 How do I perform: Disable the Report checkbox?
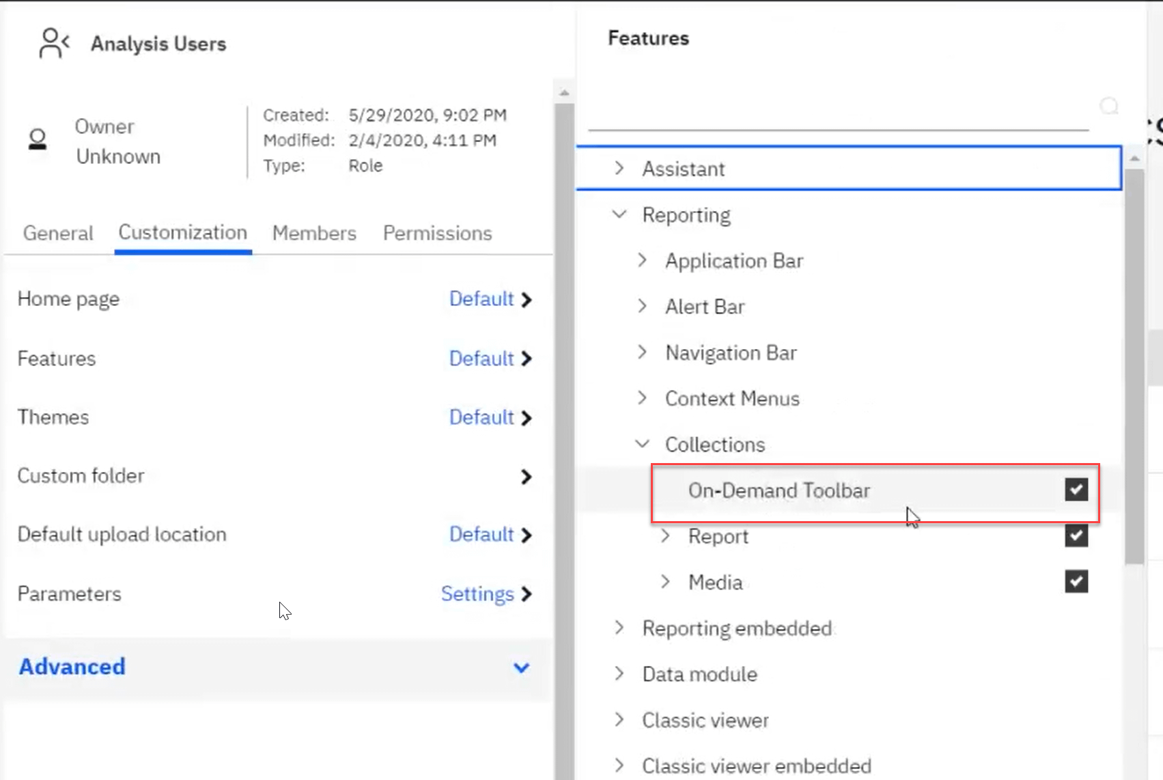pos(1076,535)
